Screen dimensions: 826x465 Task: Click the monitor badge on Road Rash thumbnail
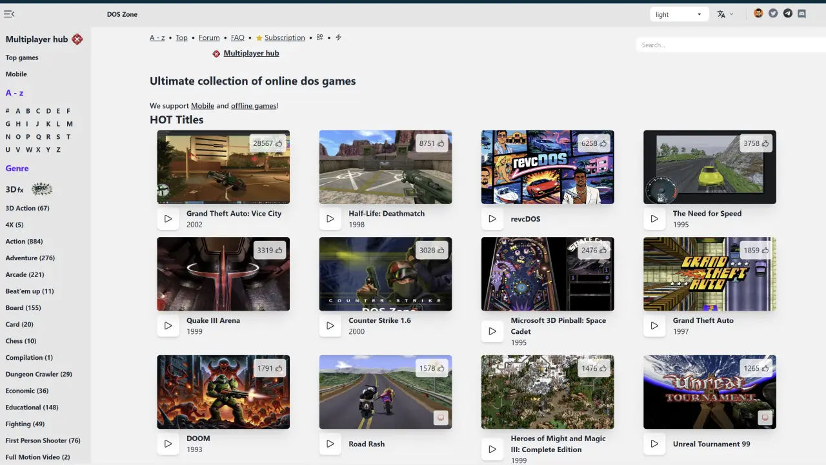tap(441, 418)
